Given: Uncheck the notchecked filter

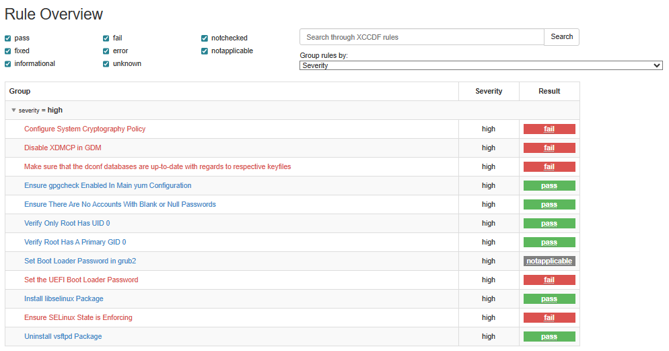Looking at the screenshot, I should pyautogui.click(x=205, y=38).
